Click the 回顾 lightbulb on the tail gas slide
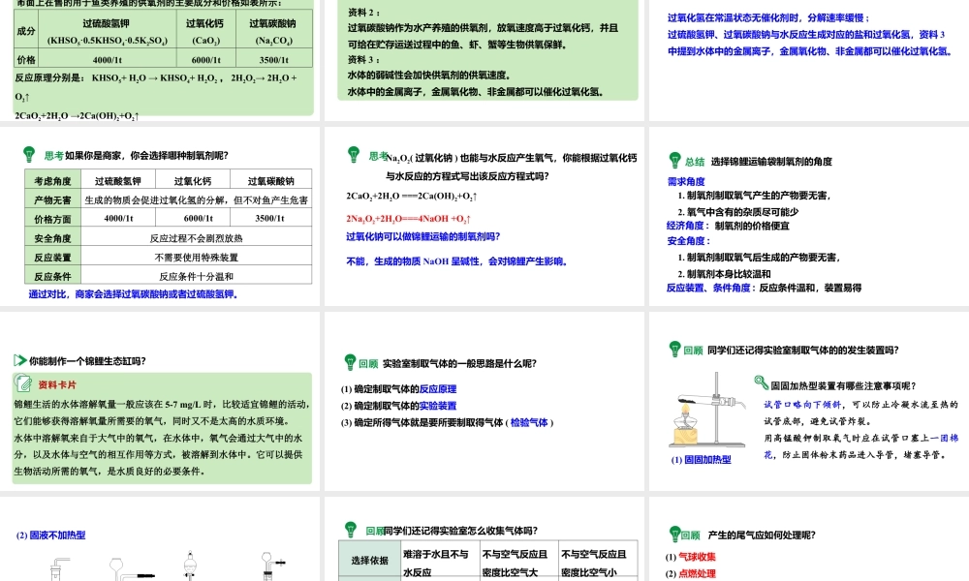 674,532
